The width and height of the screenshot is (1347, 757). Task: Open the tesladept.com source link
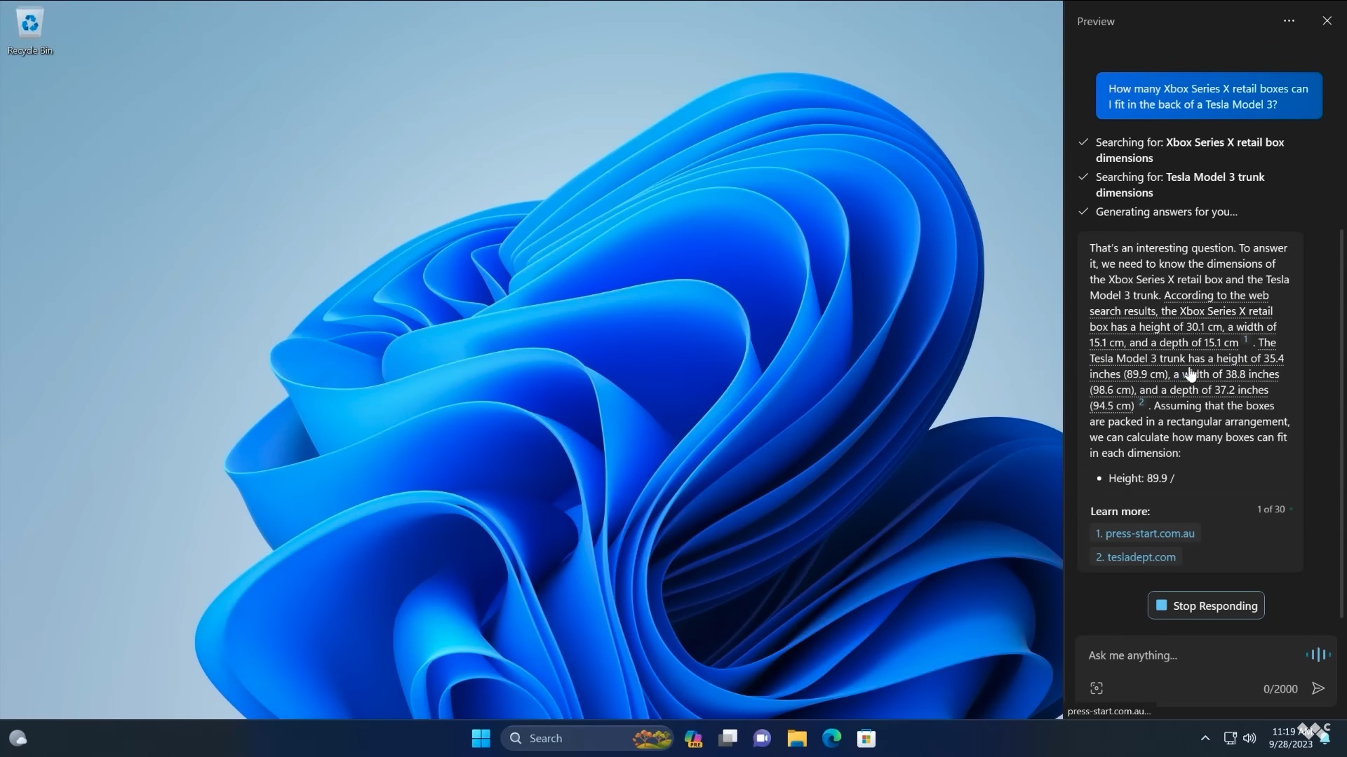coord(1136,557)
